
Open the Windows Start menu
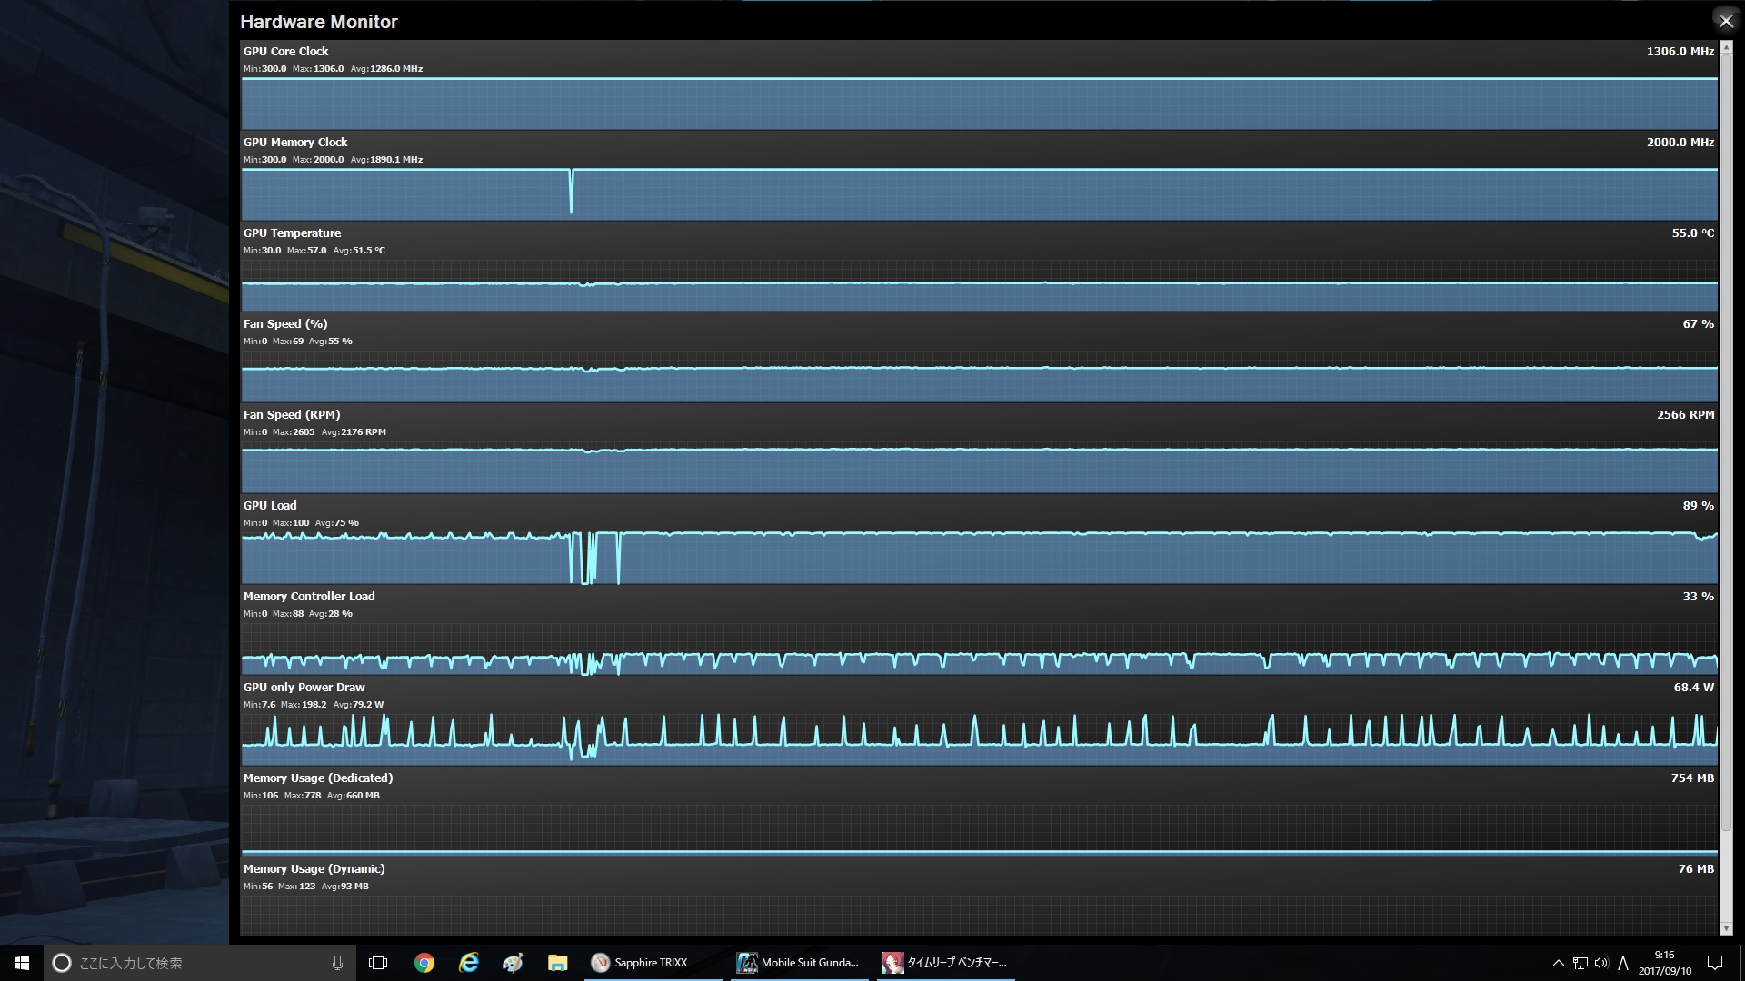point(22,963)
